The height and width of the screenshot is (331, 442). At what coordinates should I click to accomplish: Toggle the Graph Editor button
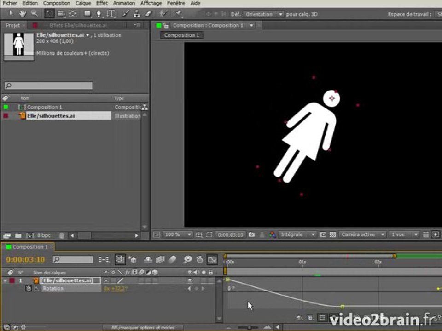click(212, 259)
